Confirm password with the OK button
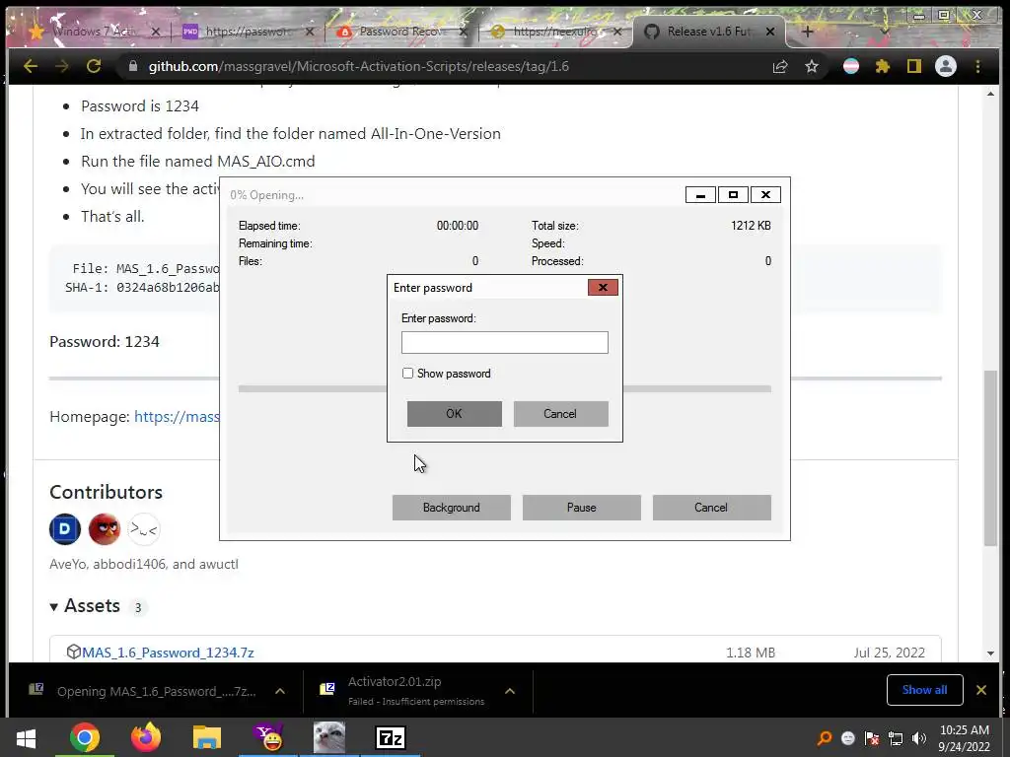The height and width of the screenshot is (757, 1010). tap(454, 414)
